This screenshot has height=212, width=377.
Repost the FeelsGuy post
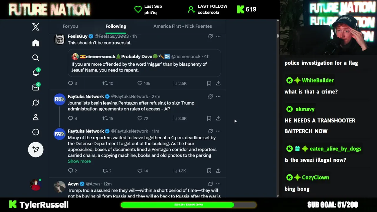pyautogui.click(x=108, y=83)
